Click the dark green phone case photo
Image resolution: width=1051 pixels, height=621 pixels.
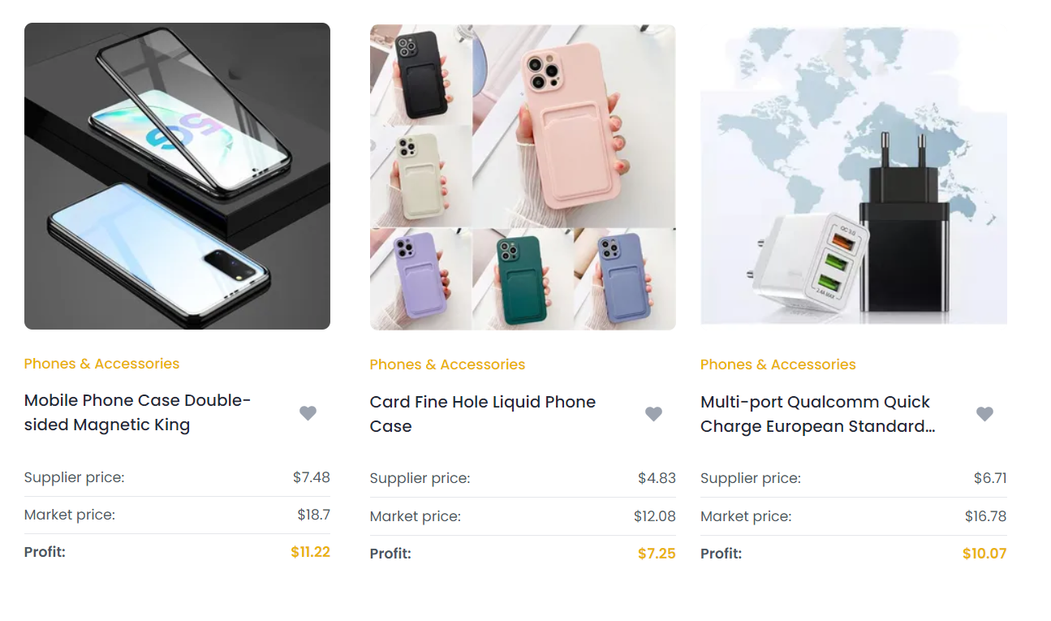(x=523, y=279)
